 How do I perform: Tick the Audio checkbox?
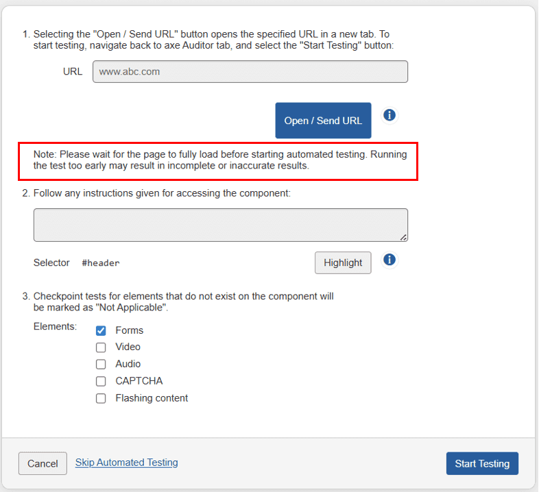pos(101,365)
